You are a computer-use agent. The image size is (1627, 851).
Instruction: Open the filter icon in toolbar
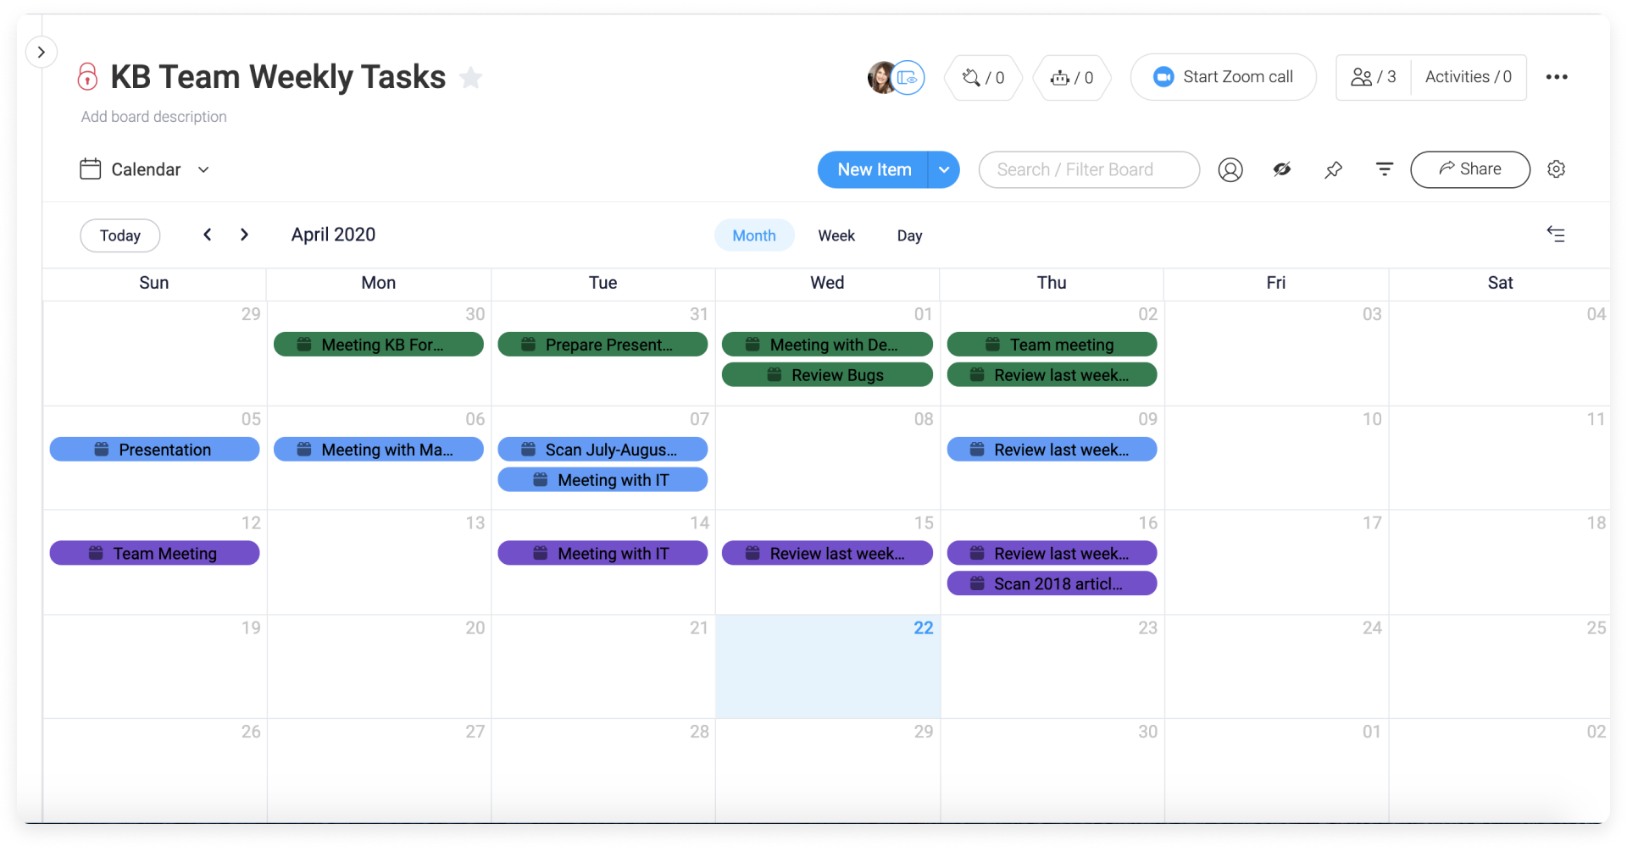[x=1384, y=170]
